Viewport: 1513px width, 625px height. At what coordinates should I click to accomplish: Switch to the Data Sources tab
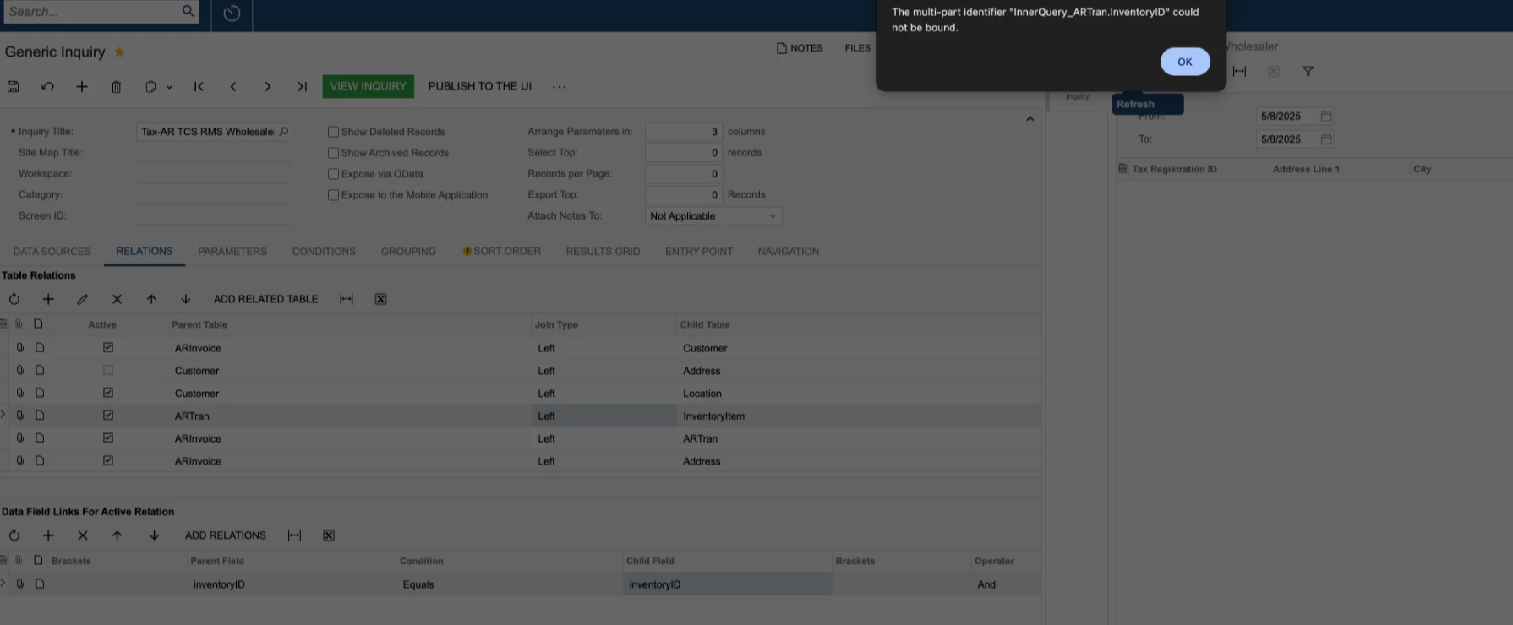[52, 252]
